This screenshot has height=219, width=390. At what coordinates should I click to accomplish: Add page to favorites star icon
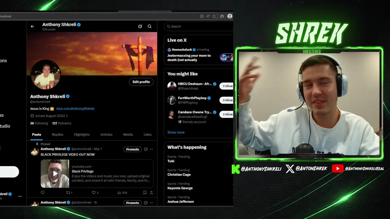tap(214, 16)
